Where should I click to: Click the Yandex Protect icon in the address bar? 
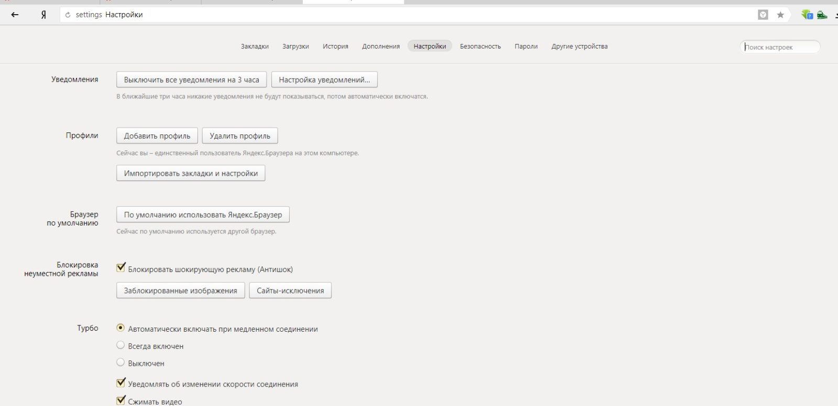click(763, 15)
